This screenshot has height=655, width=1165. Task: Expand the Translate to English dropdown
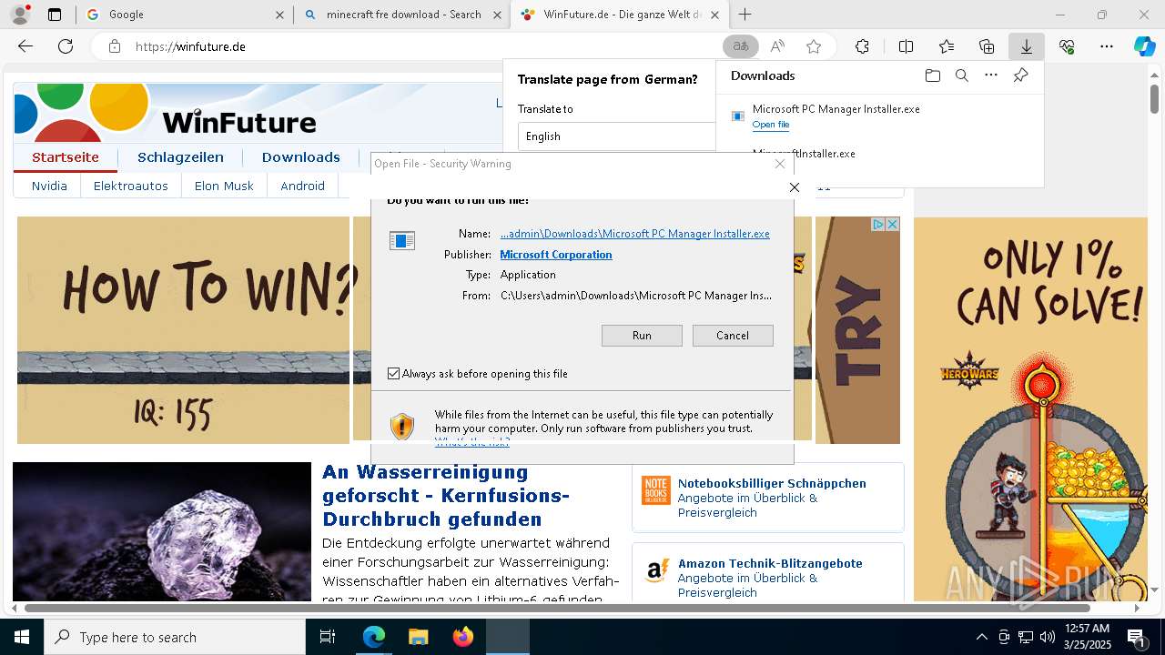point(616,136)
